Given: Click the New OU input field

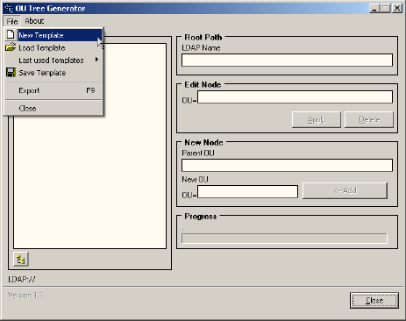Looking at the screenshot, I should (247, 192).
